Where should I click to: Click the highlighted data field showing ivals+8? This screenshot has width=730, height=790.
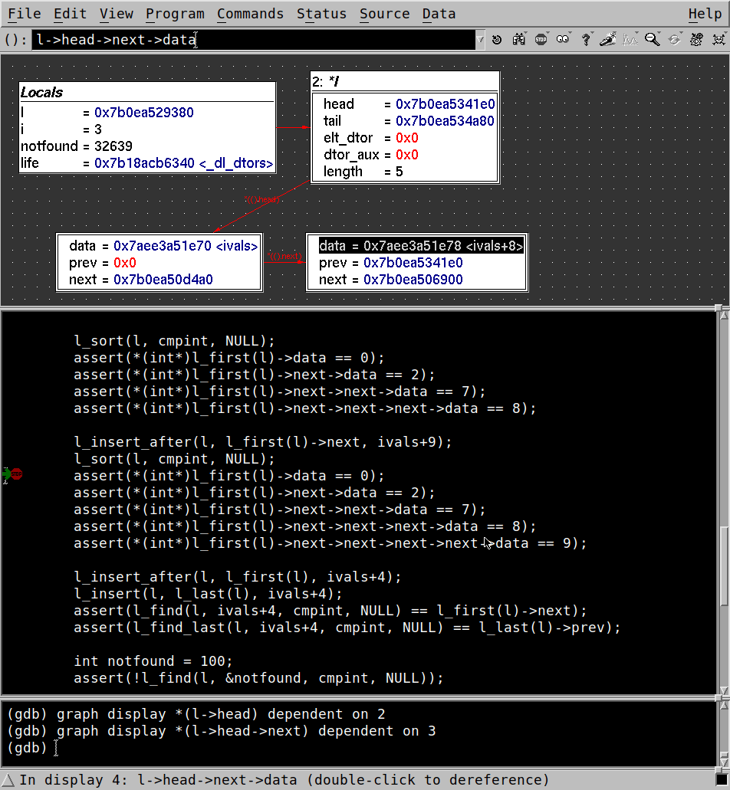(x=419, y=245)
